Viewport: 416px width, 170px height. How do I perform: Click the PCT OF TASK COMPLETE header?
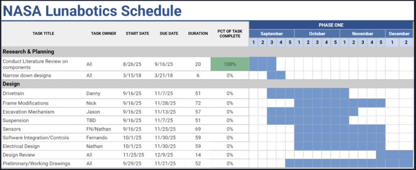coord(230,33)
